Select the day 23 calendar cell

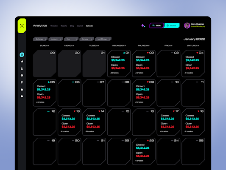click(144, 151)
